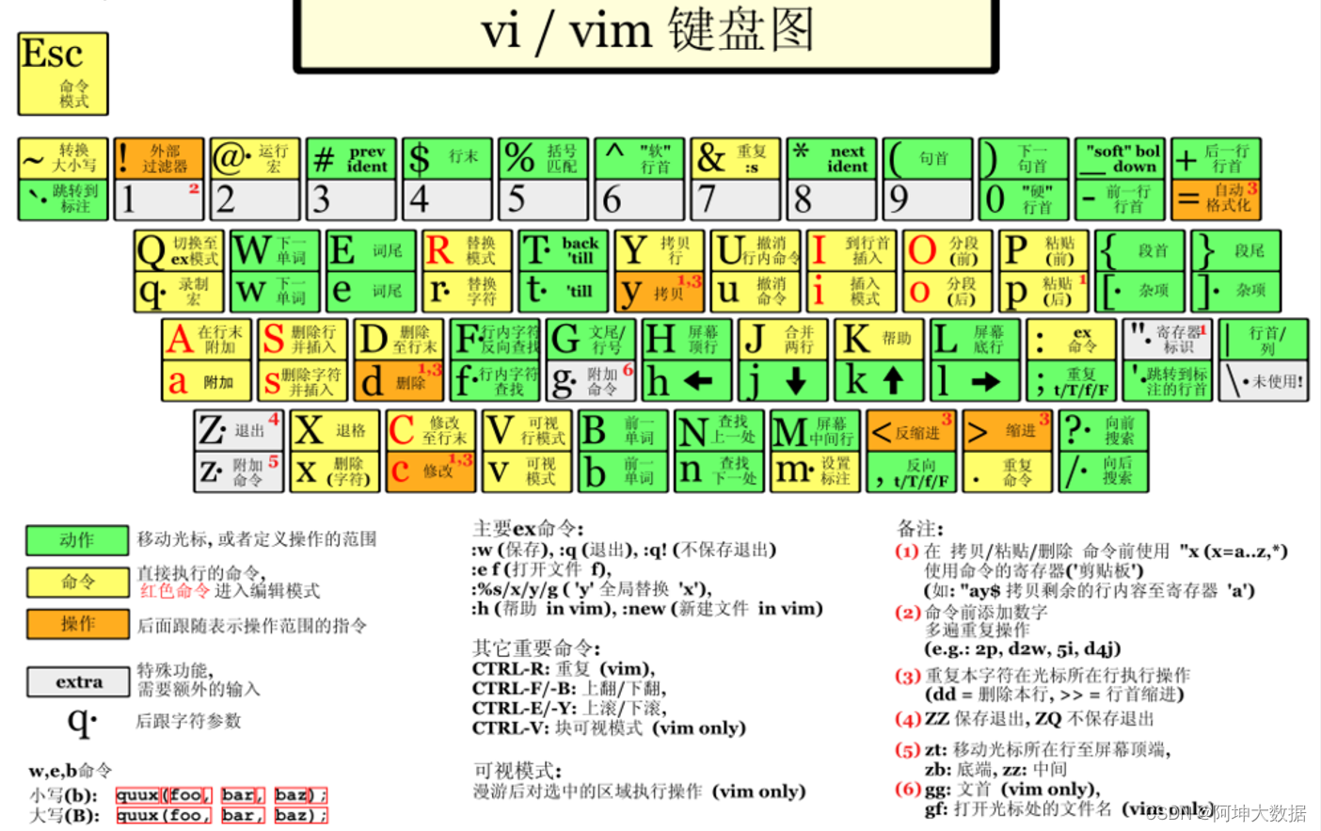Image resolution: width=1321 pixels, height=831 pixels.
Task: Click the uppercase V 可视行模式 key
Action: [x=527, y=430]
